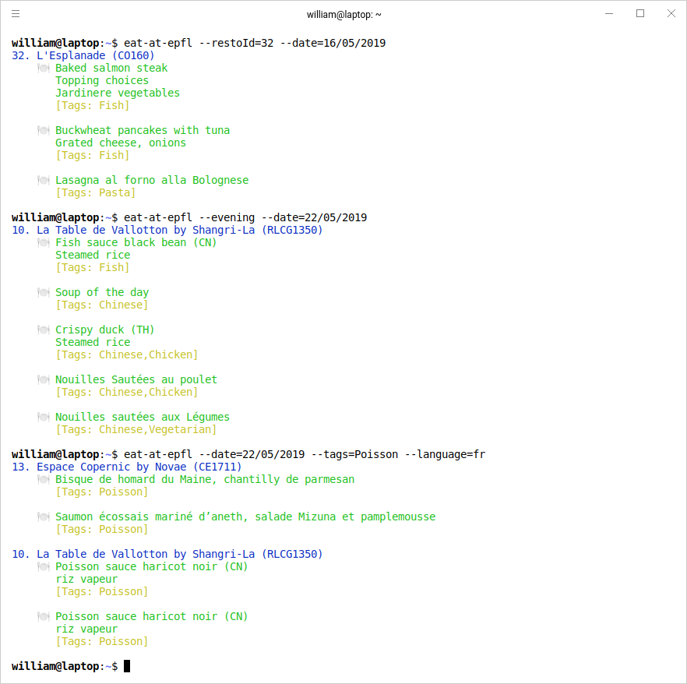
Task: Click Bisque de homard du Maine text
Action: 205,480
